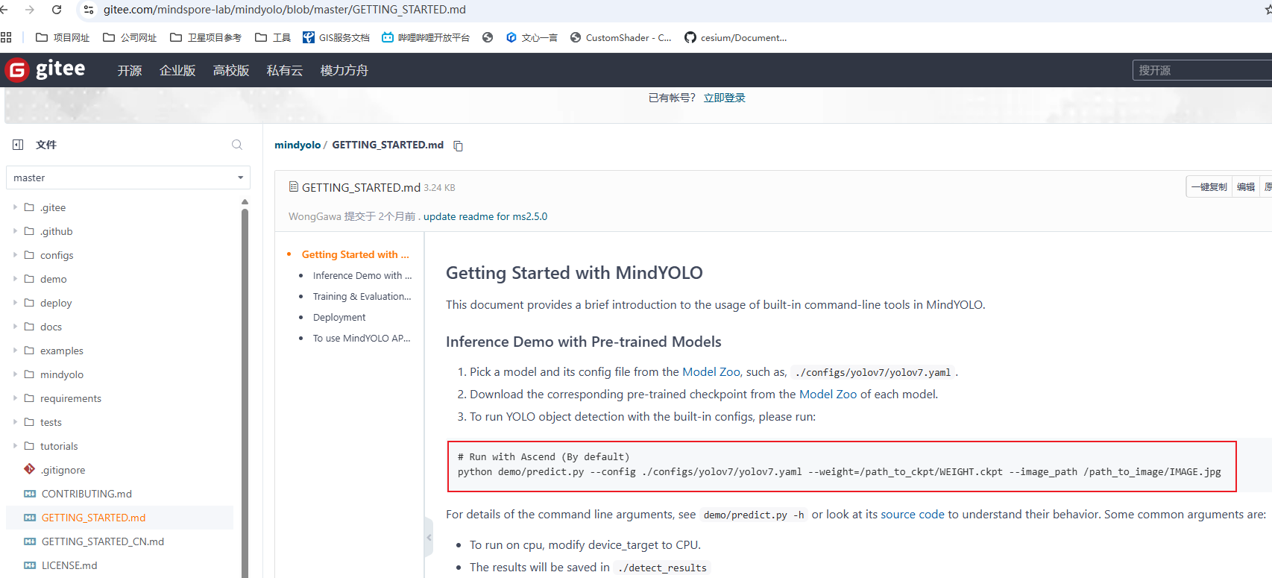
Task: Expand the examples folder
Action: tap(15, 351)
